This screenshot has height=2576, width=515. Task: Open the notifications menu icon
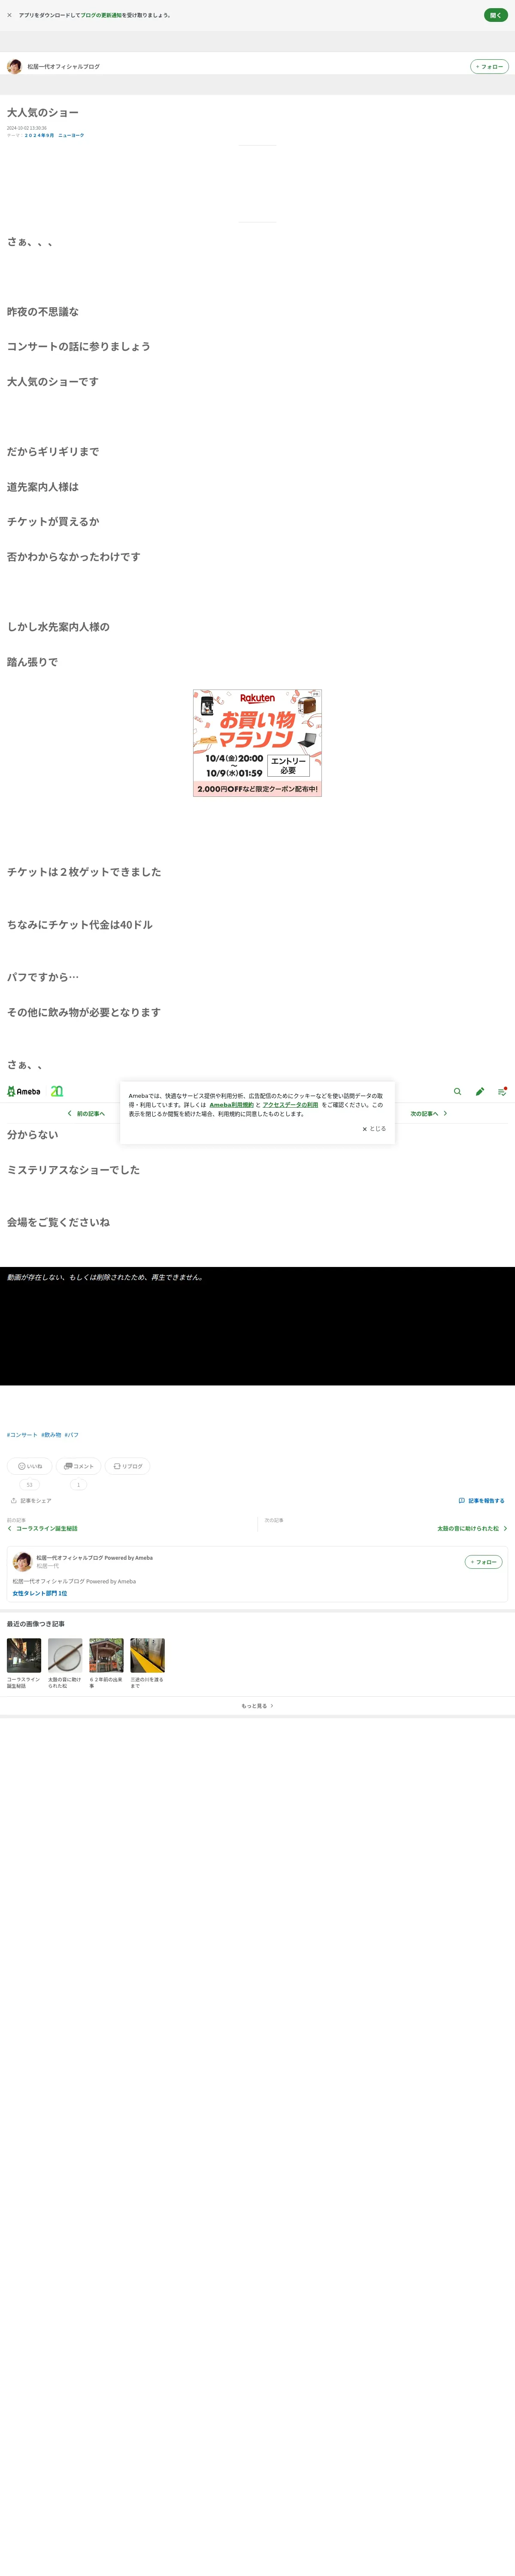502,1091
